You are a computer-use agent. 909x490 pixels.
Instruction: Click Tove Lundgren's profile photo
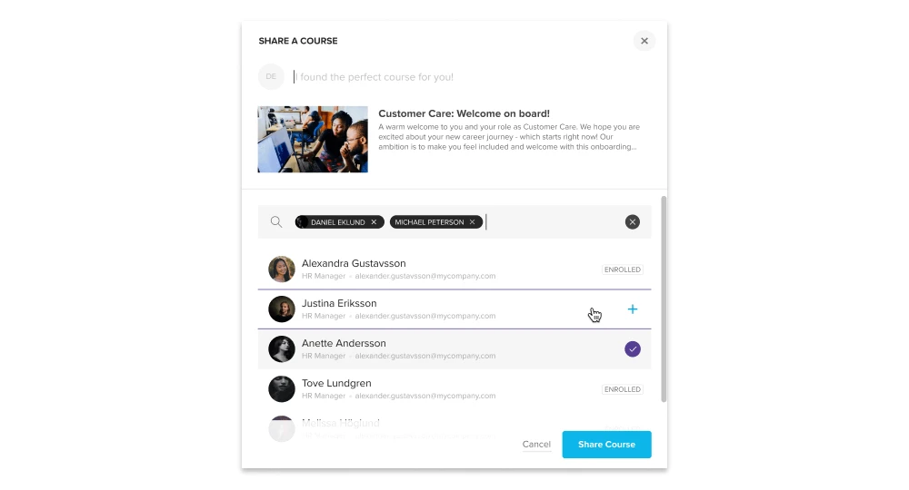[x=282, y=389]
